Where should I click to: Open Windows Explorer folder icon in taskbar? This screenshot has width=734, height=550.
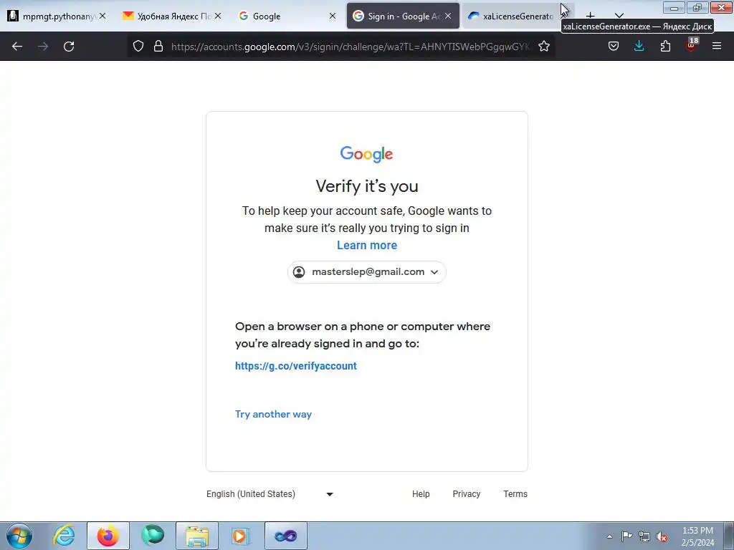pos(197,536)
